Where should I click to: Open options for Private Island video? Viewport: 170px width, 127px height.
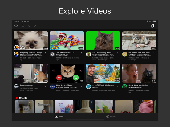pos(118,86)
